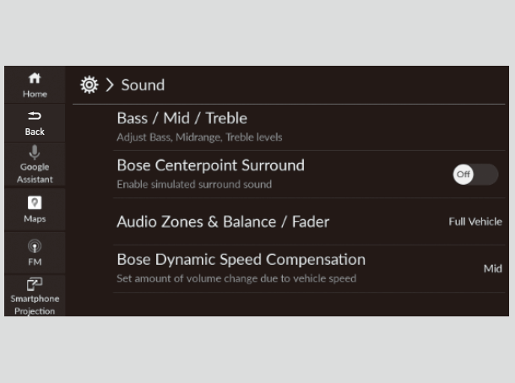Switch to the FM radio icon
The image size is (515, 383).
pyautogui.click(x=35, y=247)
